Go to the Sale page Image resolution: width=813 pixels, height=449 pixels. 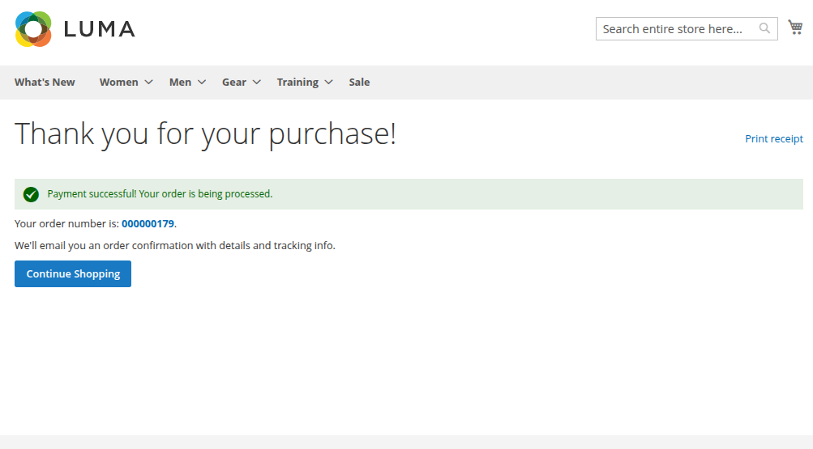359,83
